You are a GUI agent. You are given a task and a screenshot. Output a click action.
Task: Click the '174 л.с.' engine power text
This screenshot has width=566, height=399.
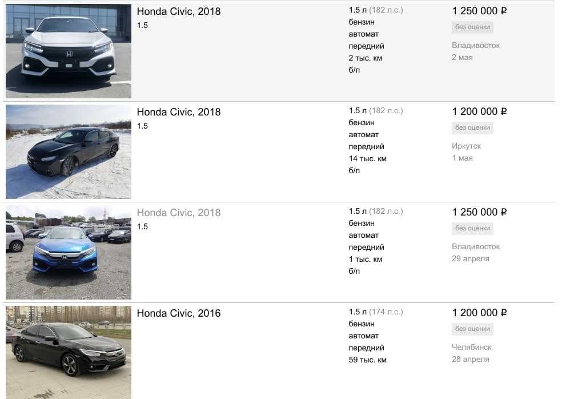click(x=386, y=312)
